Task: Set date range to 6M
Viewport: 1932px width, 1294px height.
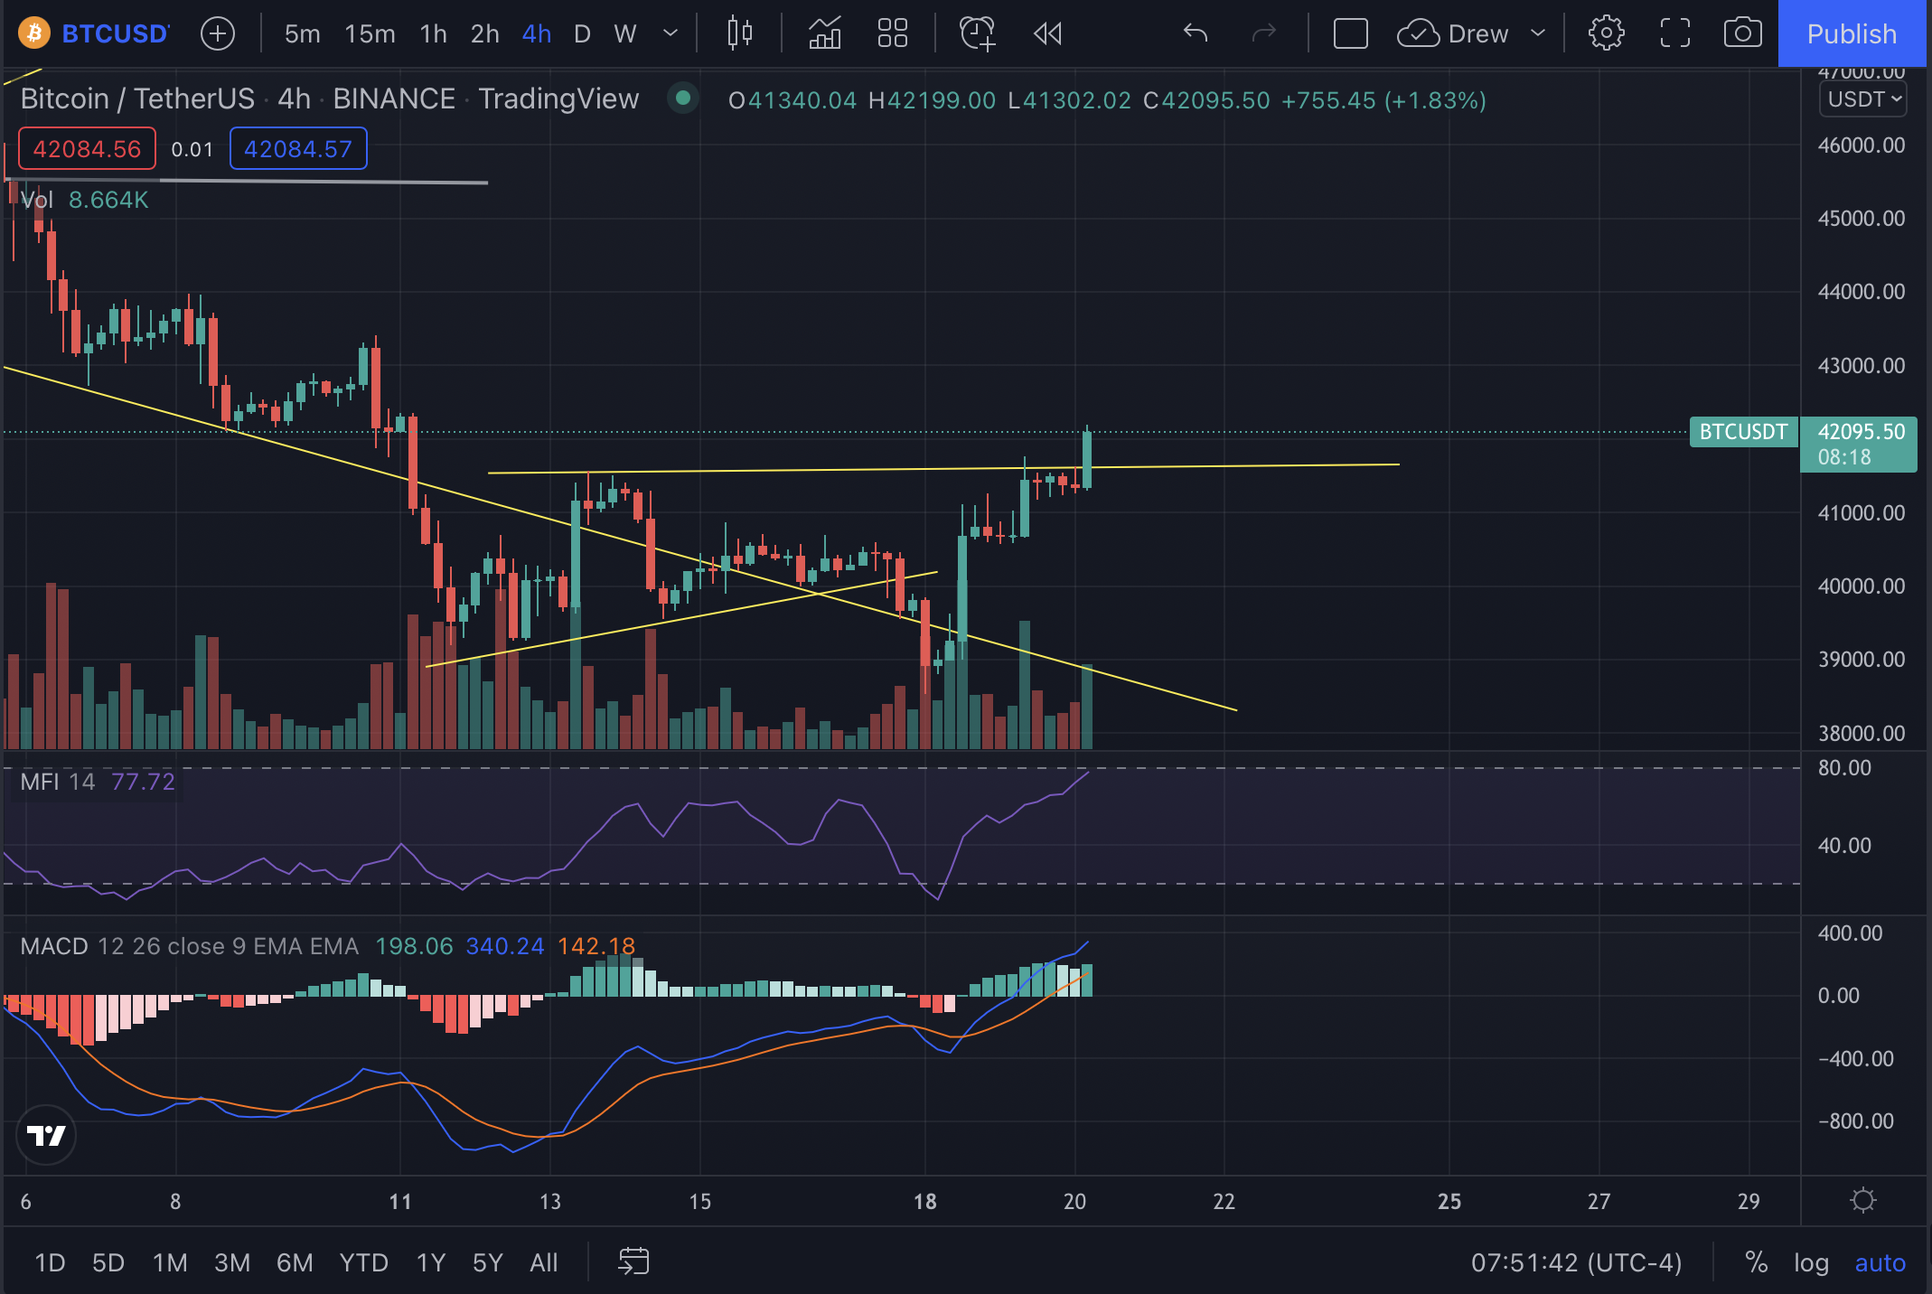Action: (x=295, y=1262)
